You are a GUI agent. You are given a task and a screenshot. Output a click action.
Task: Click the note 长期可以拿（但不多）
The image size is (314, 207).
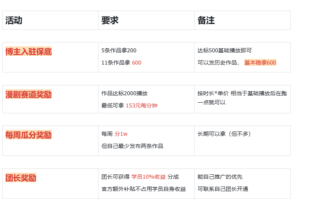(x=224, y=134)
